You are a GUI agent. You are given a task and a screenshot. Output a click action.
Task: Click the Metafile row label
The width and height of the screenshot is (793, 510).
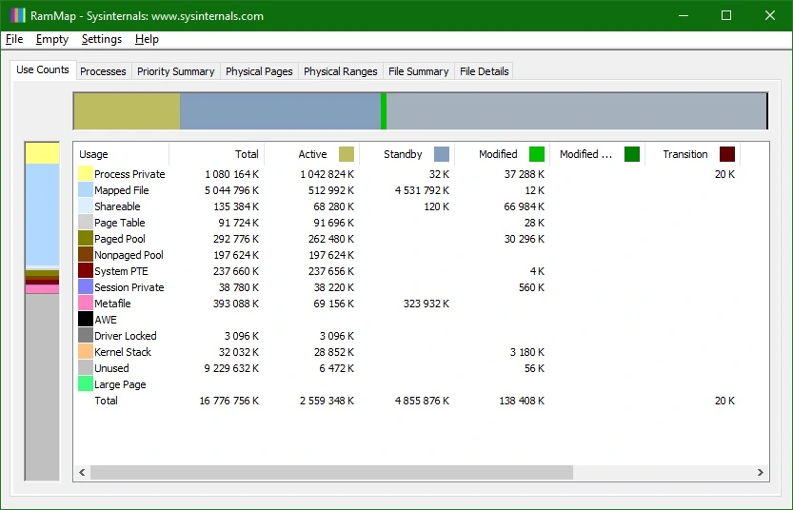click(112, 304)
